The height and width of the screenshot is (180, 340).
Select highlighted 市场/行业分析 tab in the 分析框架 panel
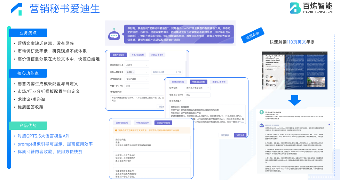[198, 82]
